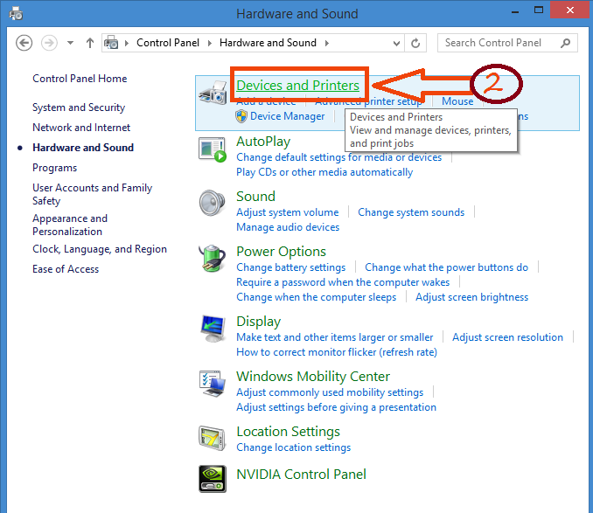Screen dimensions: 593x513
Task: Click Adjust screen brightness link
Action: point(472,297)
